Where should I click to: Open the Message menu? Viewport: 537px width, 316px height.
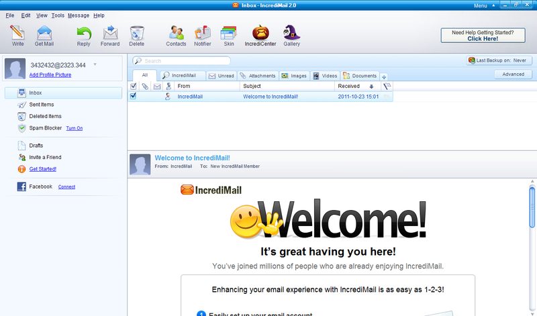pos(79,15)
